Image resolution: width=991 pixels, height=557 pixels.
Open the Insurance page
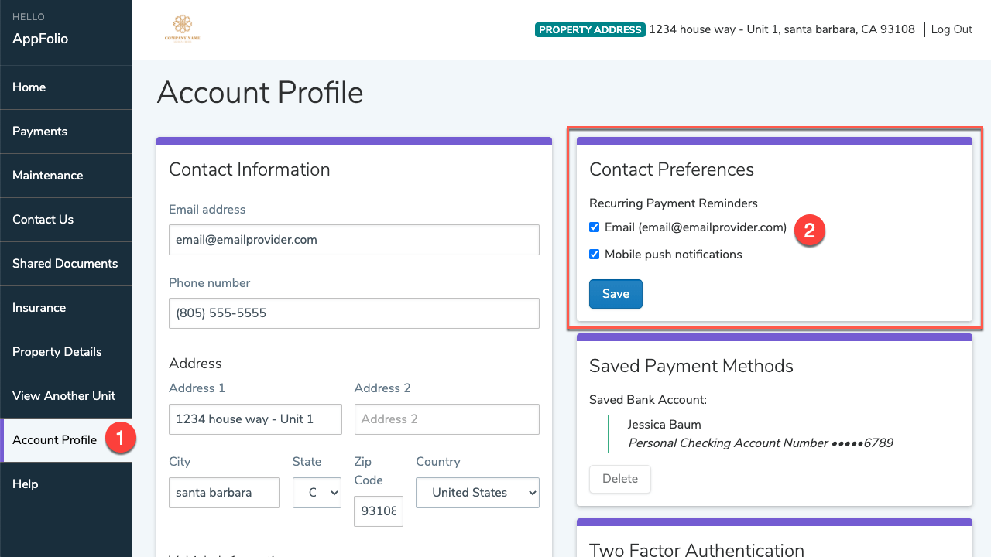point(39,308)
